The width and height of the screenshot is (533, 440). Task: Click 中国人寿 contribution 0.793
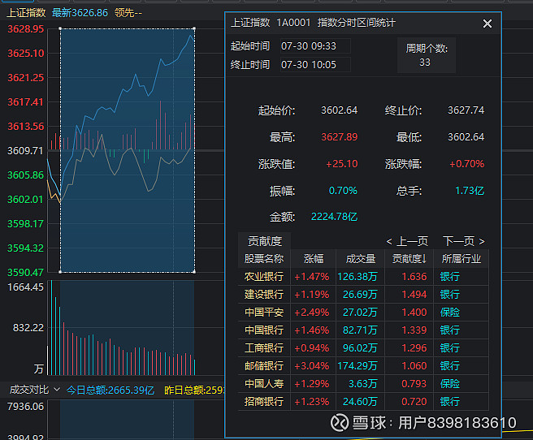point(414,384)
